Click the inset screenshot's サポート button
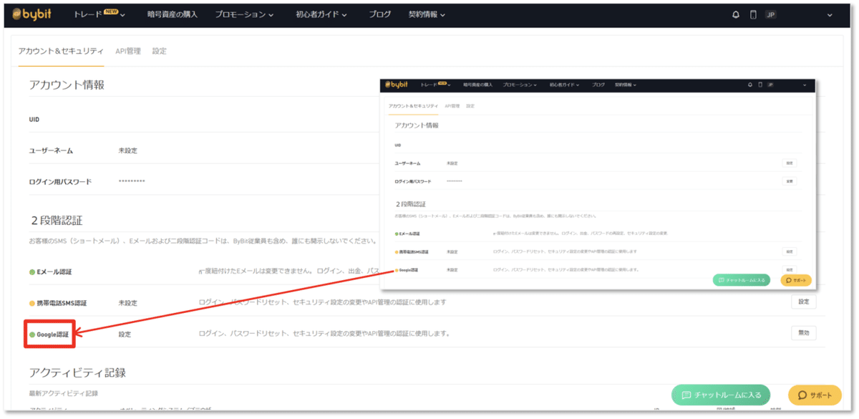The width and height of the screenshot is (859, 419). [796, 280]
